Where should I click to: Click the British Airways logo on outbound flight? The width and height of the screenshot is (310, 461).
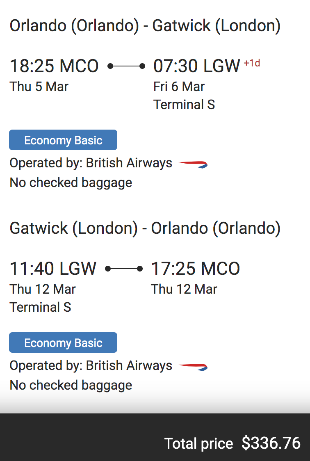coord(193,164)
